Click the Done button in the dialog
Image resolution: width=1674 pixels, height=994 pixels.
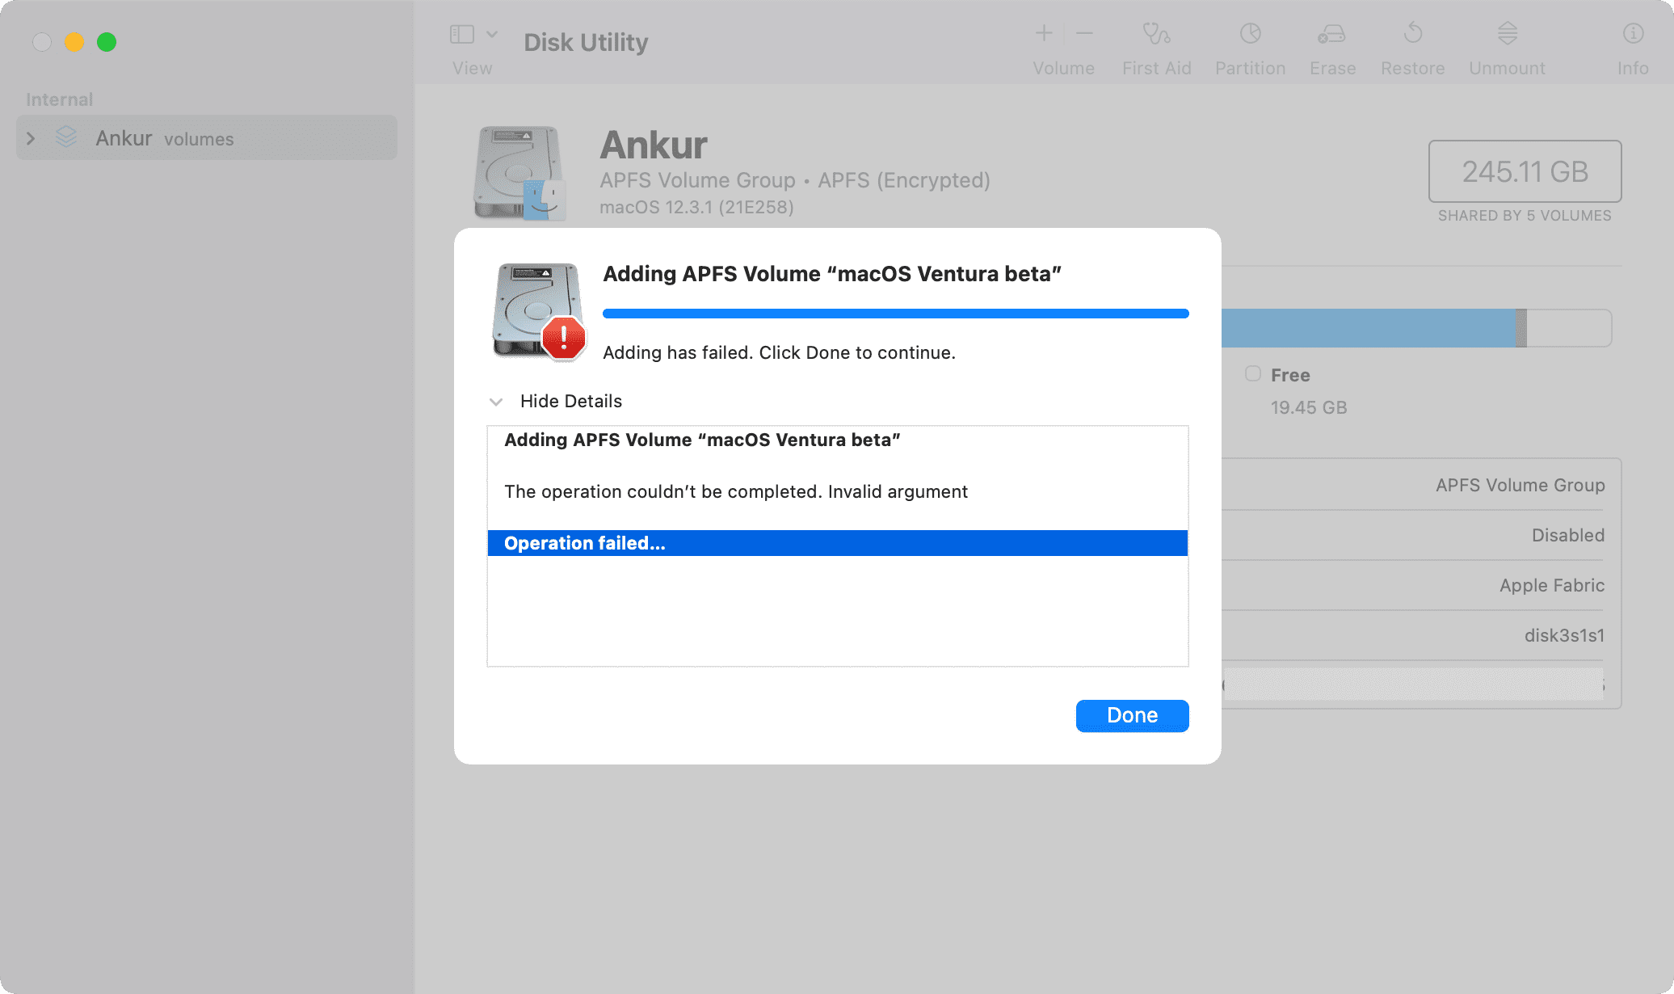[x=1132, y=715]
